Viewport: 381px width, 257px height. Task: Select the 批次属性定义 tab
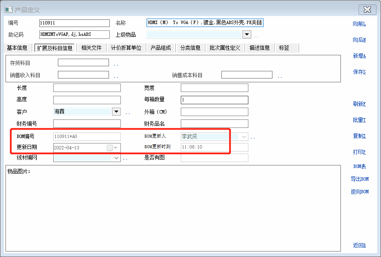coord(225,48)
